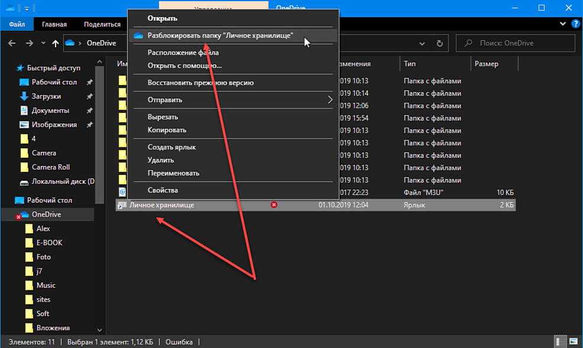Expand the ribbon with the chevron

coord(562,24)
